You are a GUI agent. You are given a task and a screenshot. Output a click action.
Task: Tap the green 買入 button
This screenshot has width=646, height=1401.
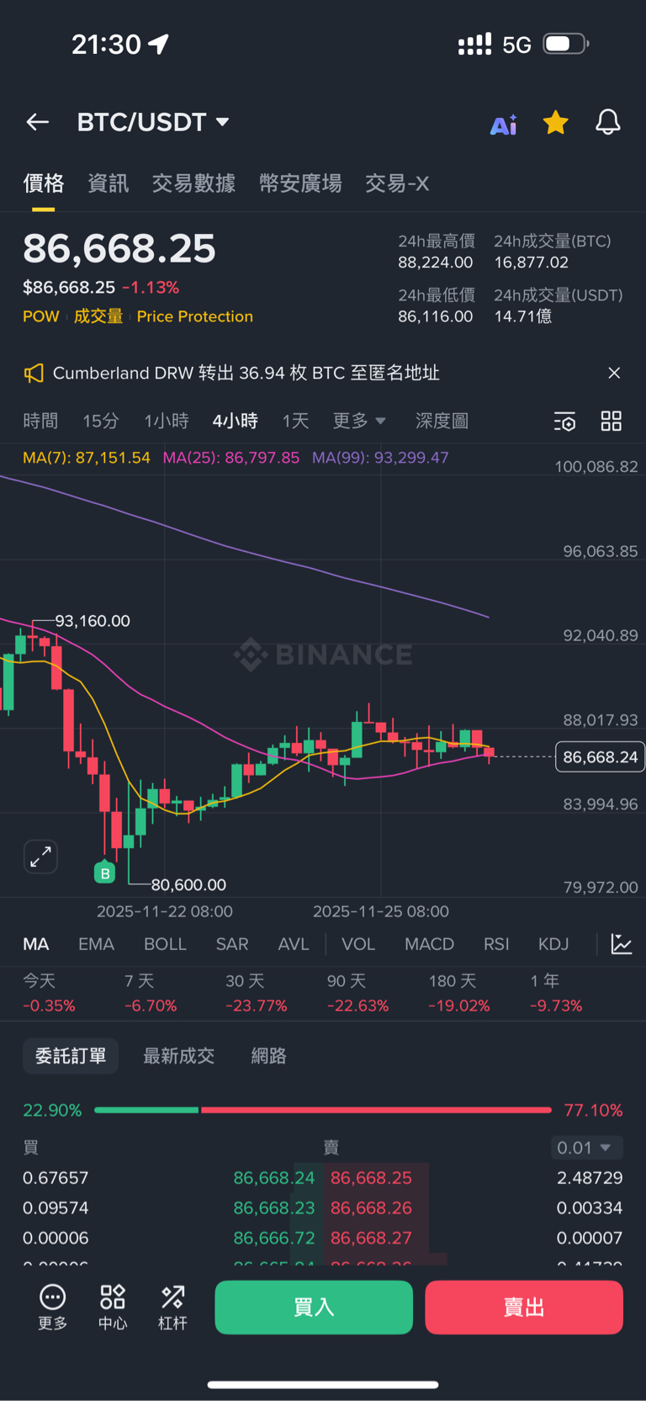click(x=314, y=1307)
